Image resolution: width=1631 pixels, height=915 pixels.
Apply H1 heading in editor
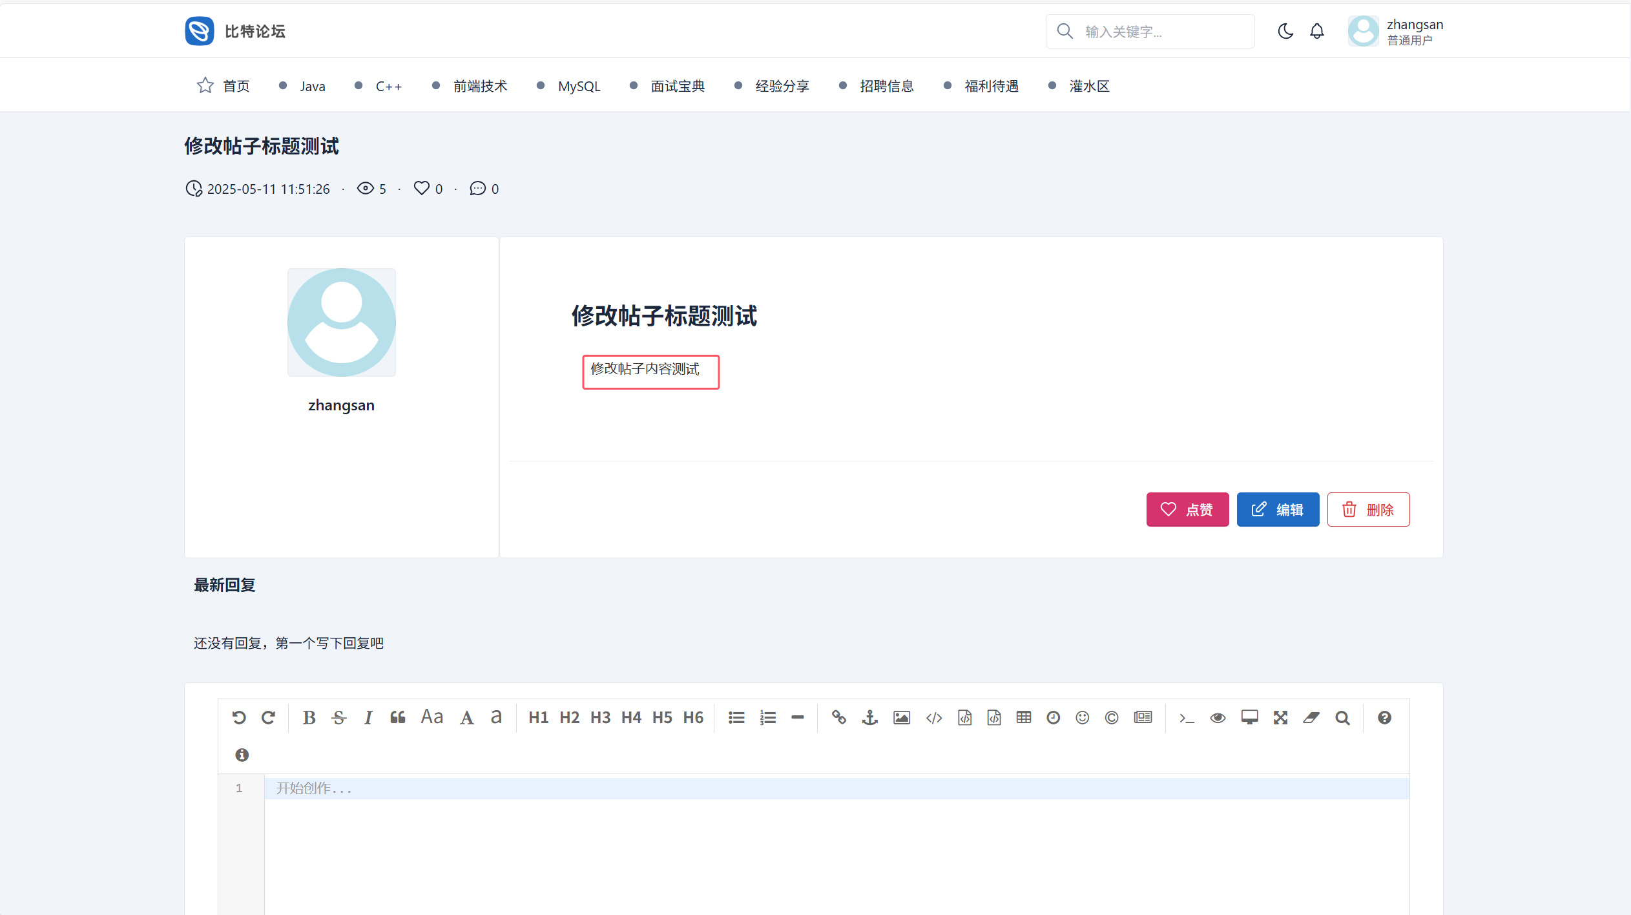coord(538,717)
